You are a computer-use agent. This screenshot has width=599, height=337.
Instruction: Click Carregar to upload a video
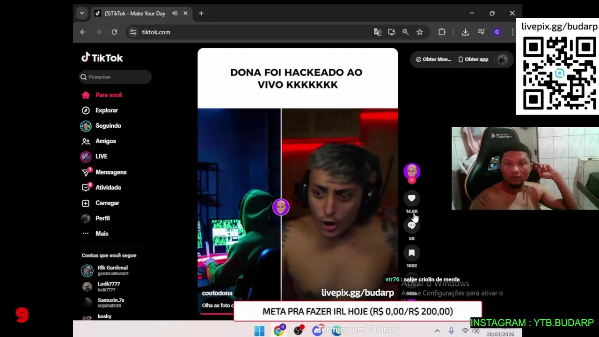click(x=107, y=203)
